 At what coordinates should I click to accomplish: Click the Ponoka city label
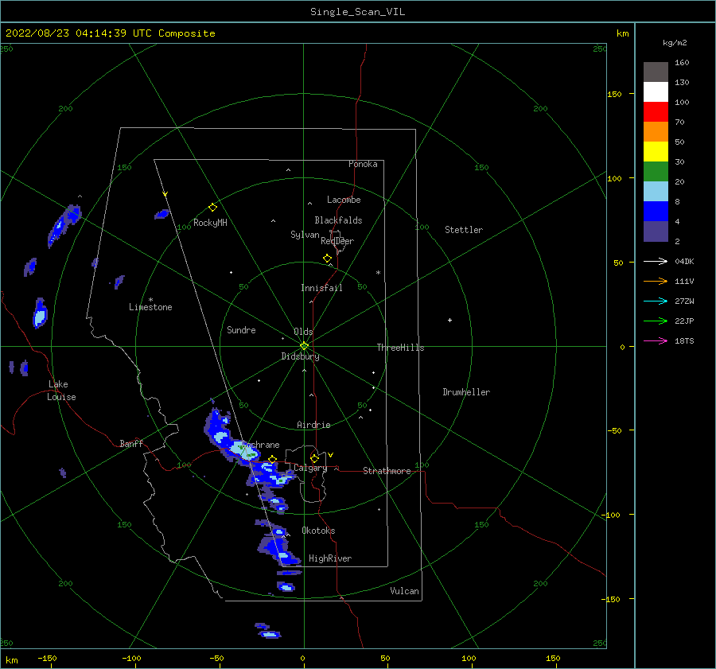[x=363, y=164]
